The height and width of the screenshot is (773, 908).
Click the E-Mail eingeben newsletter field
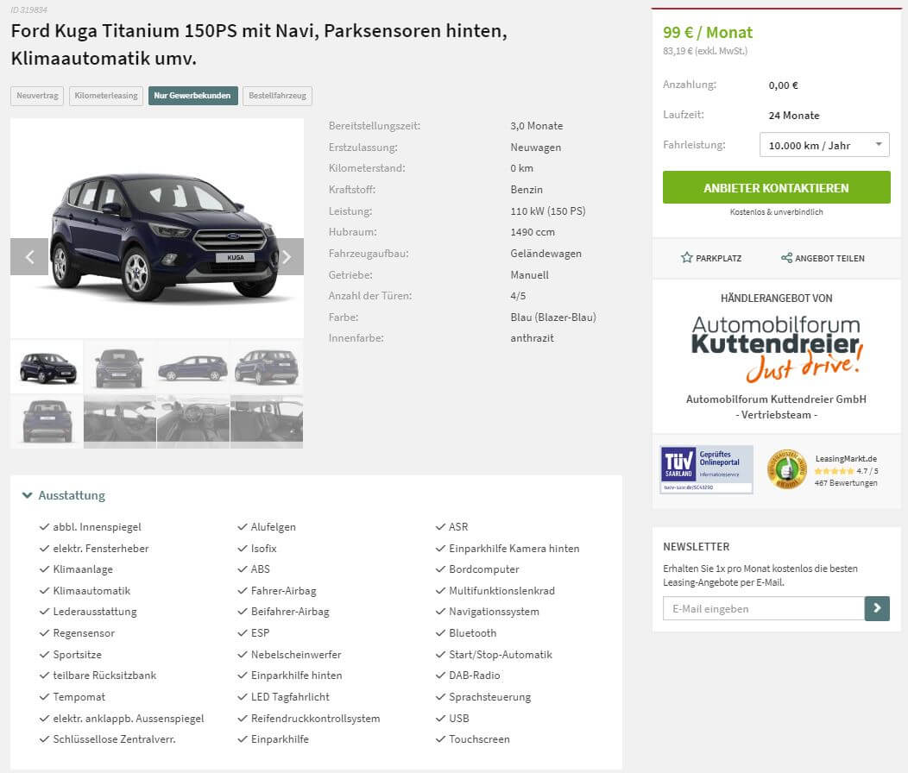click(764, 608)
